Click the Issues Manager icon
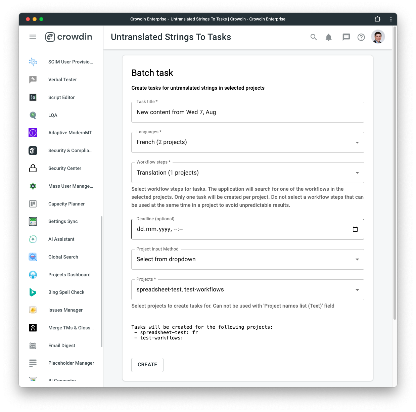This screenshot has height=412, width=416. pyautogui.click(x=33, y=310)
